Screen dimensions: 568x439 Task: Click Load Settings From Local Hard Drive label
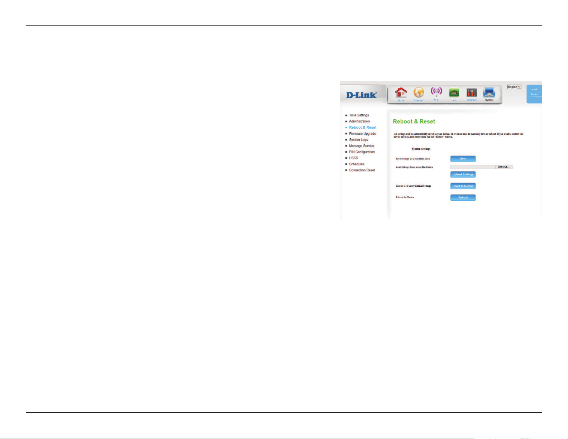coord(414,167)
